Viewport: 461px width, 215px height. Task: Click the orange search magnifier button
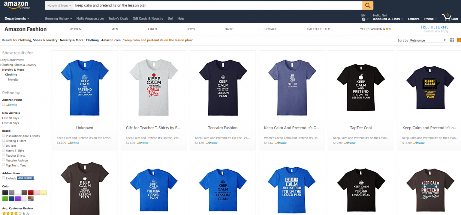pos(367,5)
